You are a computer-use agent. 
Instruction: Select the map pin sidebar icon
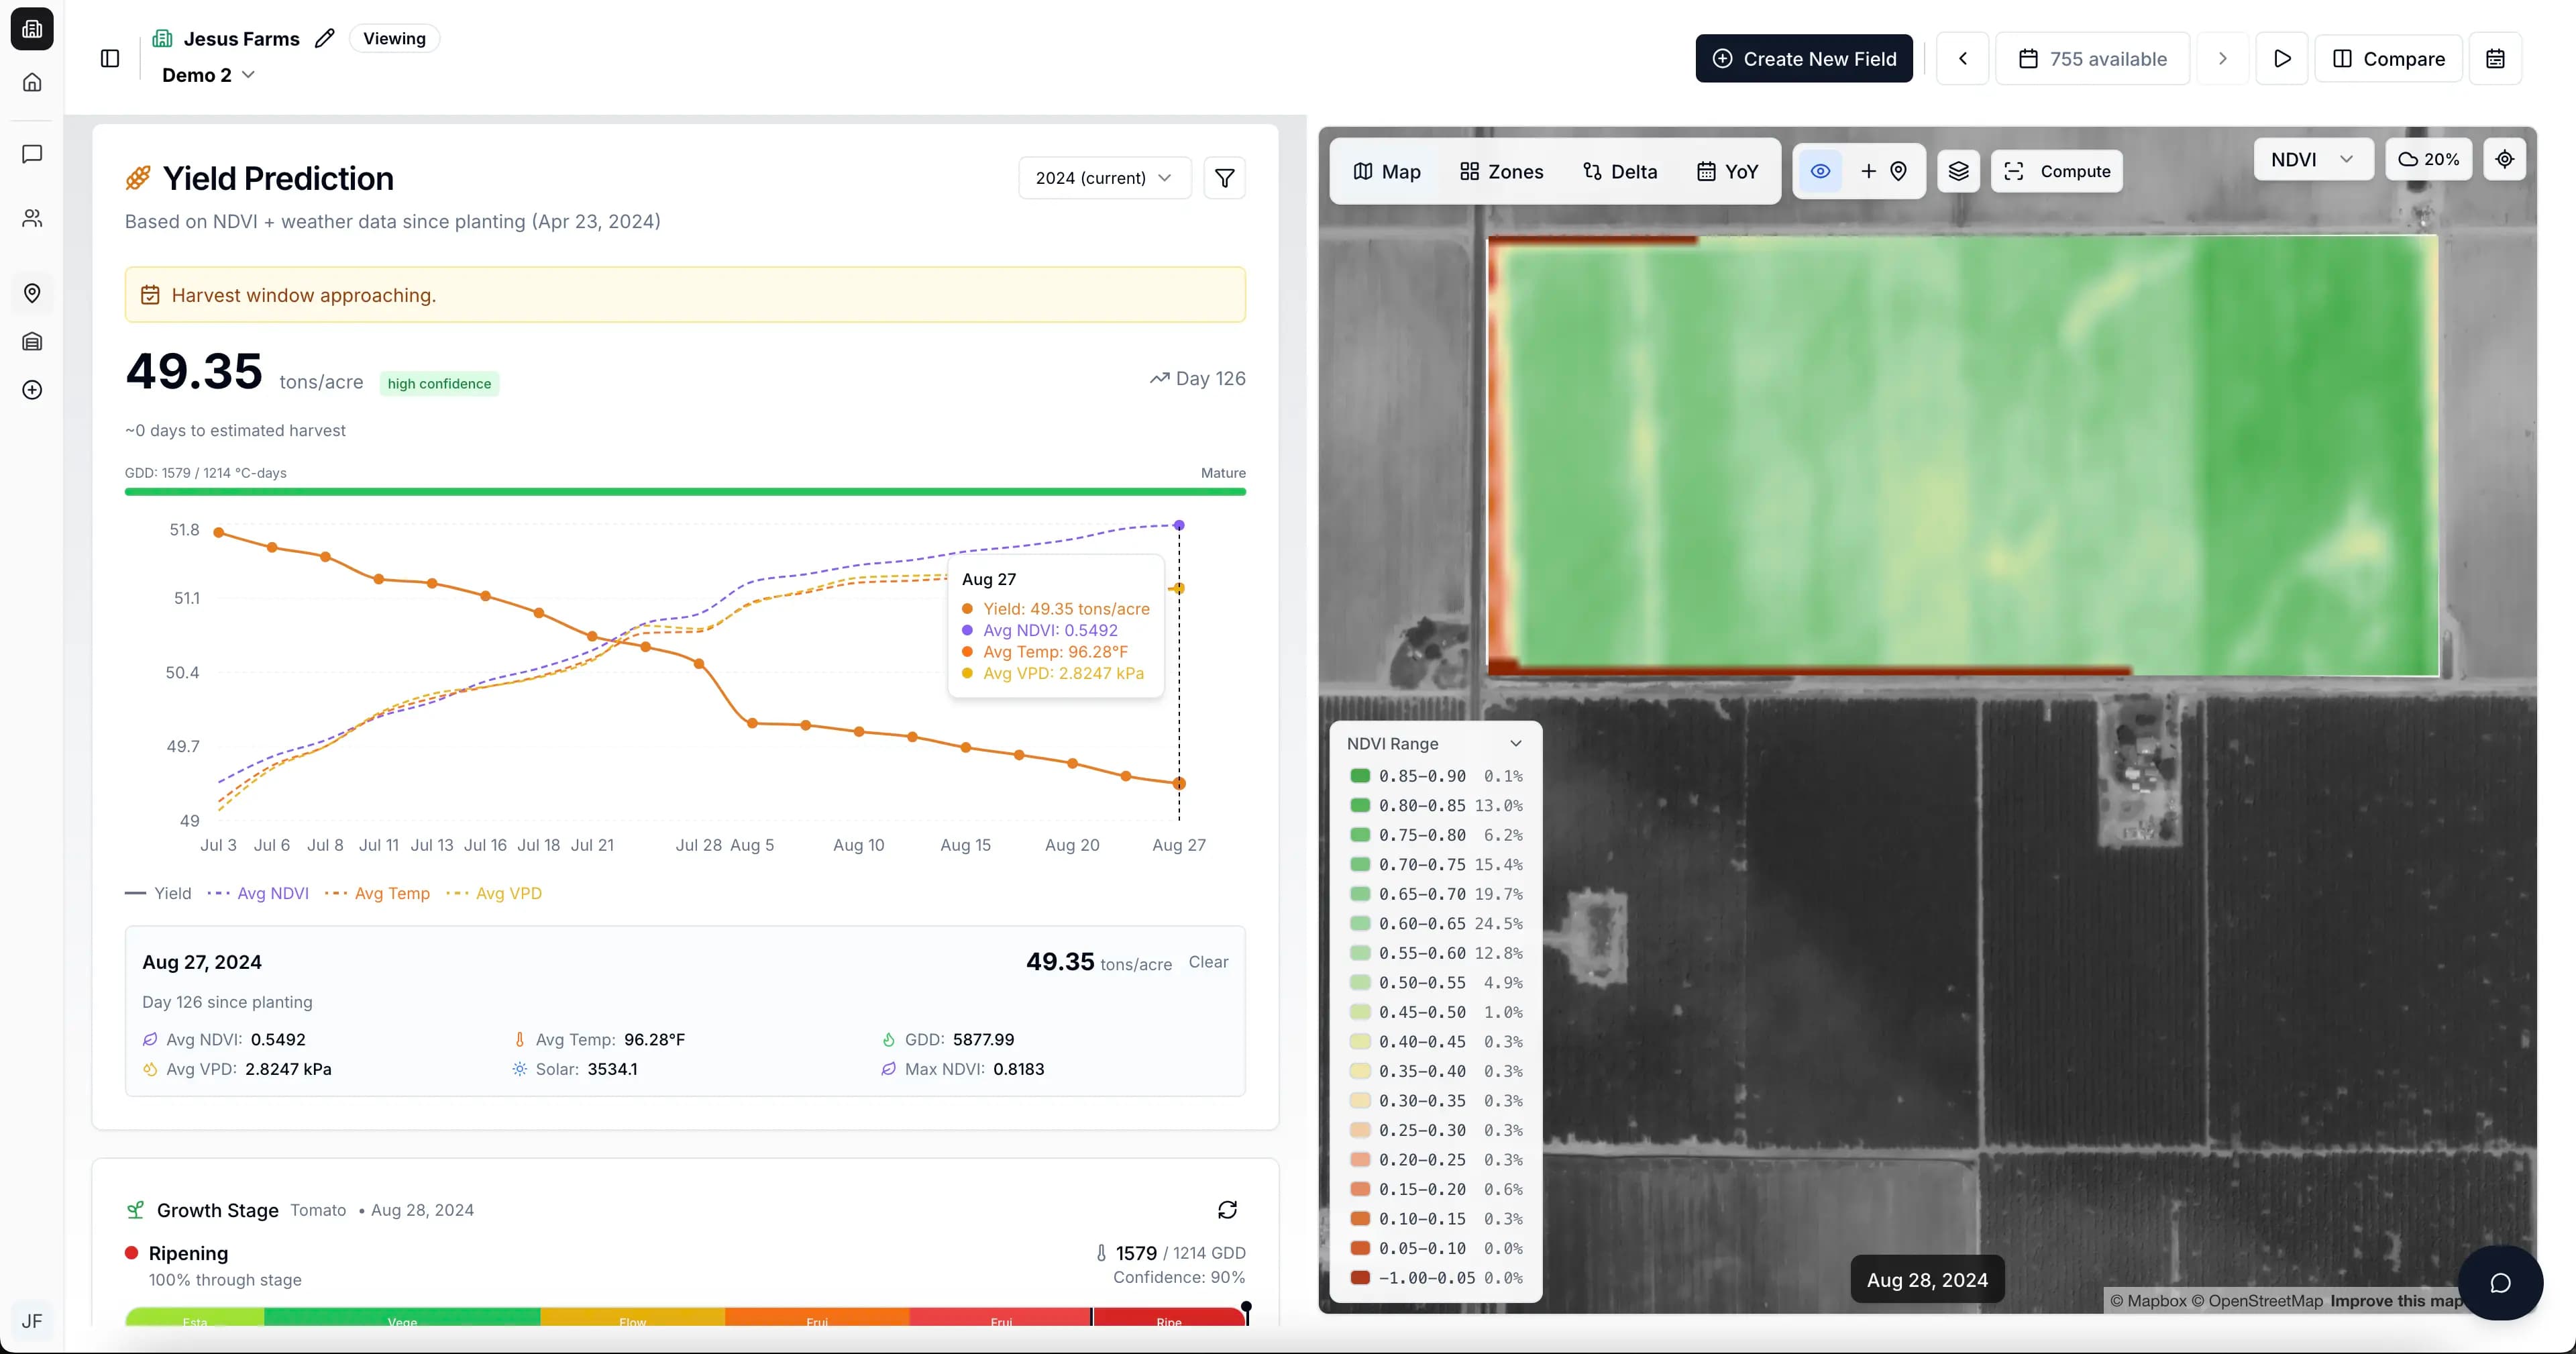pos(32,293)
